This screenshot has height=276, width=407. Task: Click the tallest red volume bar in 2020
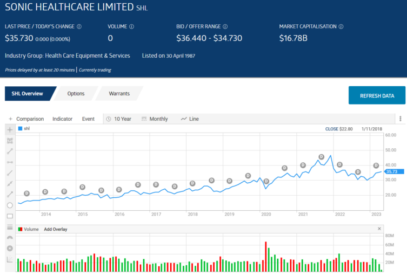(x=266, y=256)
